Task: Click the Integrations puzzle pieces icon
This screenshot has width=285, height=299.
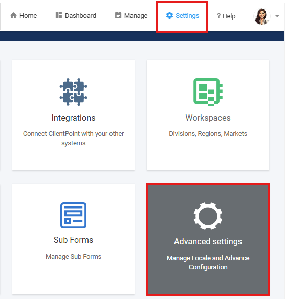Action: (x=74, y=92)
